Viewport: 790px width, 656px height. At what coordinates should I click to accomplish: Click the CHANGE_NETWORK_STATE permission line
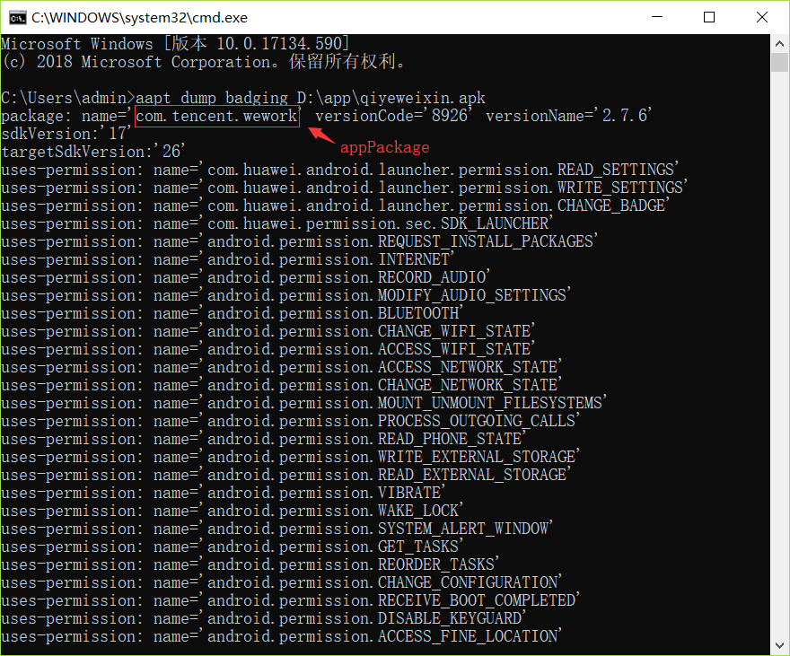281,385
